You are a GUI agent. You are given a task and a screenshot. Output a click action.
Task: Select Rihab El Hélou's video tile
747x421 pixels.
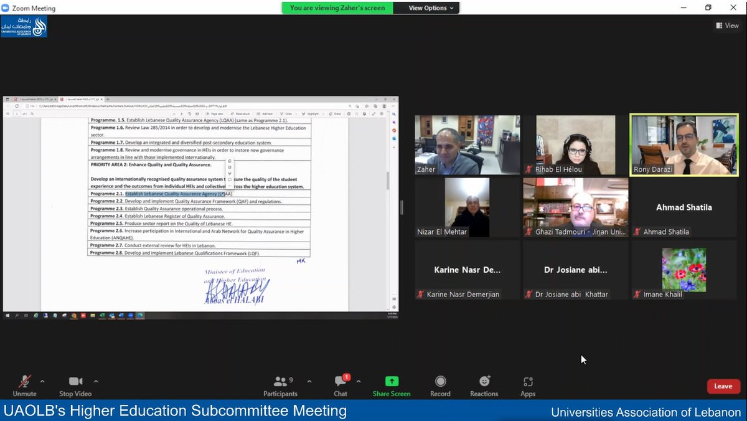576,144
